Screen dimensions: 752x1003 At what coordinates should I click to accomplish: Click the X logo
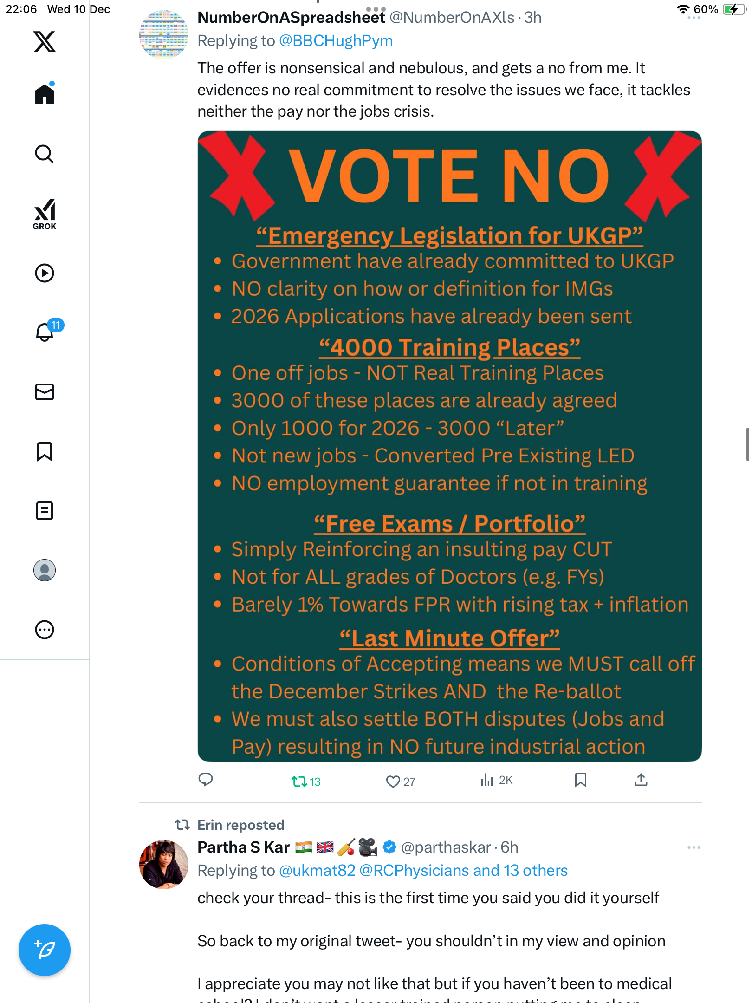(x=45, y=42)
